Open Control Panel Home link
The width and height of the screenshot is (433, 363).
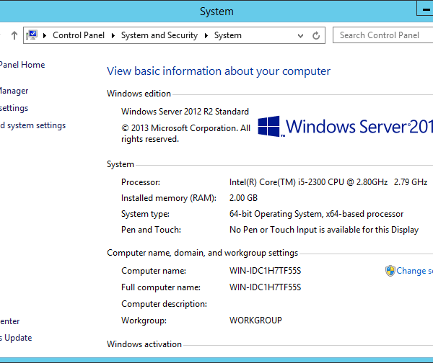click(22, 65)
